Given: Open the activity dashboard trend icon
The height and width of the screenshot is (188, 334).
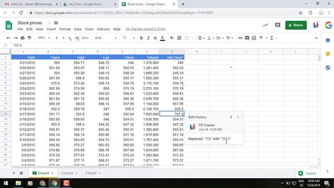Looking at the screenshot, I should 265,25.
